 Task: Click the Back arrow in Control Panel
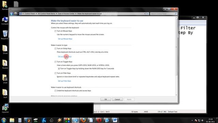click(x=11, y=14)
